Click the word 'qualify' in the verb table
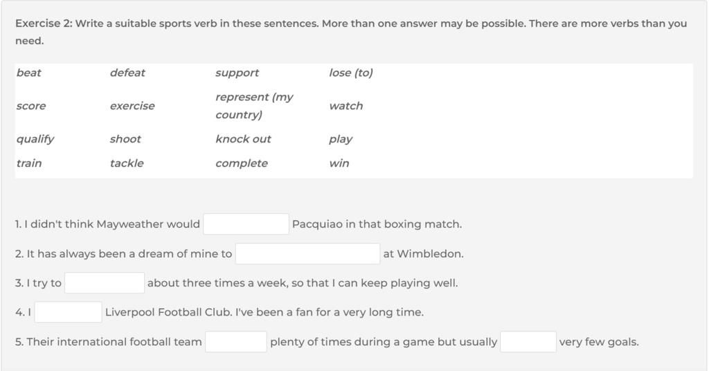Viewport: 709px width, 371px height. [35, 139]
